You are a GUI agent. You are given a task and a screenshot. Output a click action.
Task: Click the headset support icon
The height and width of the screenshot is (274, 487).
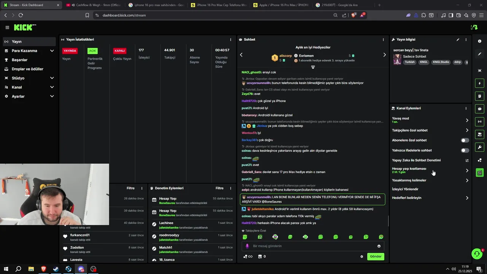(476, 253)
